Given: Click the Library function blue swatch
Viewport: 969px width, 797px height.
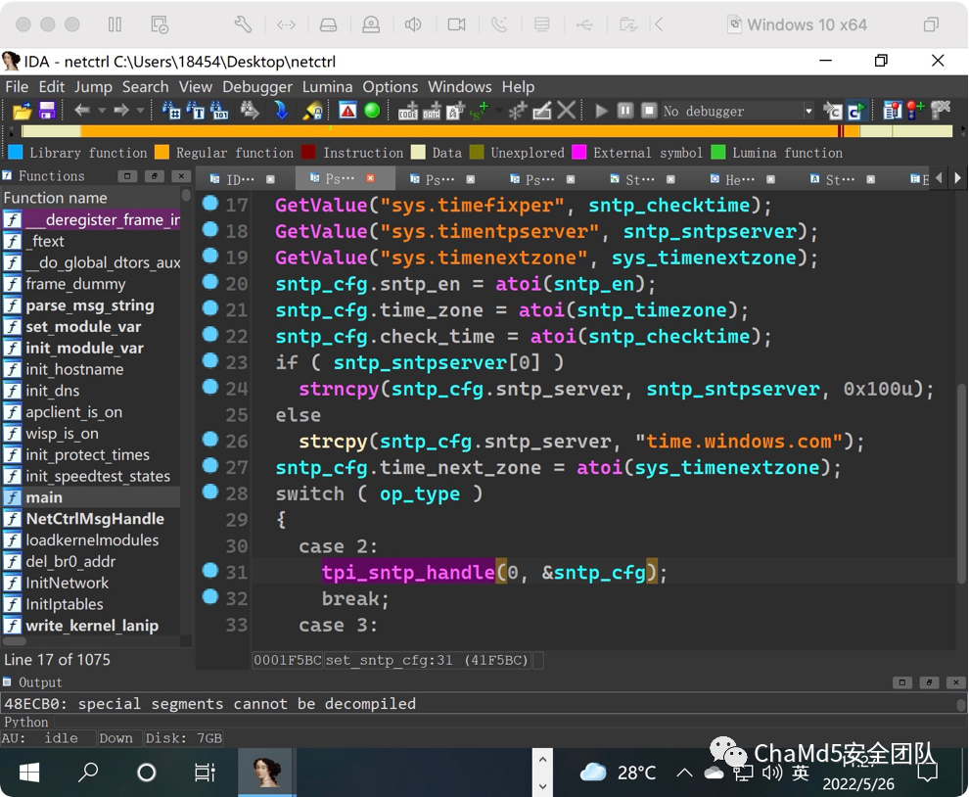Looking at the screenshot, I should click(16, 153).
